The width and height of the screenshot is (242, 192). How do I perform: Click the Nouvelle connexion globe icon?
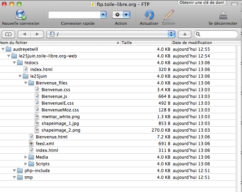pyautogui.click(x=21, y=15)
